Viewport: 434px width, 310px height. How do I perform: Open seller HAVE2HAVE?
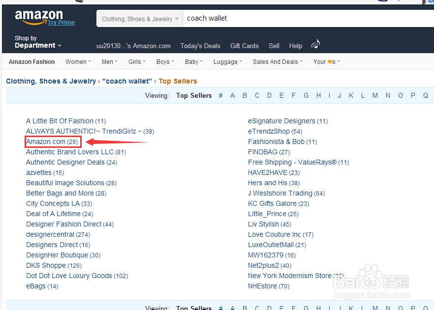click(274, 172)
